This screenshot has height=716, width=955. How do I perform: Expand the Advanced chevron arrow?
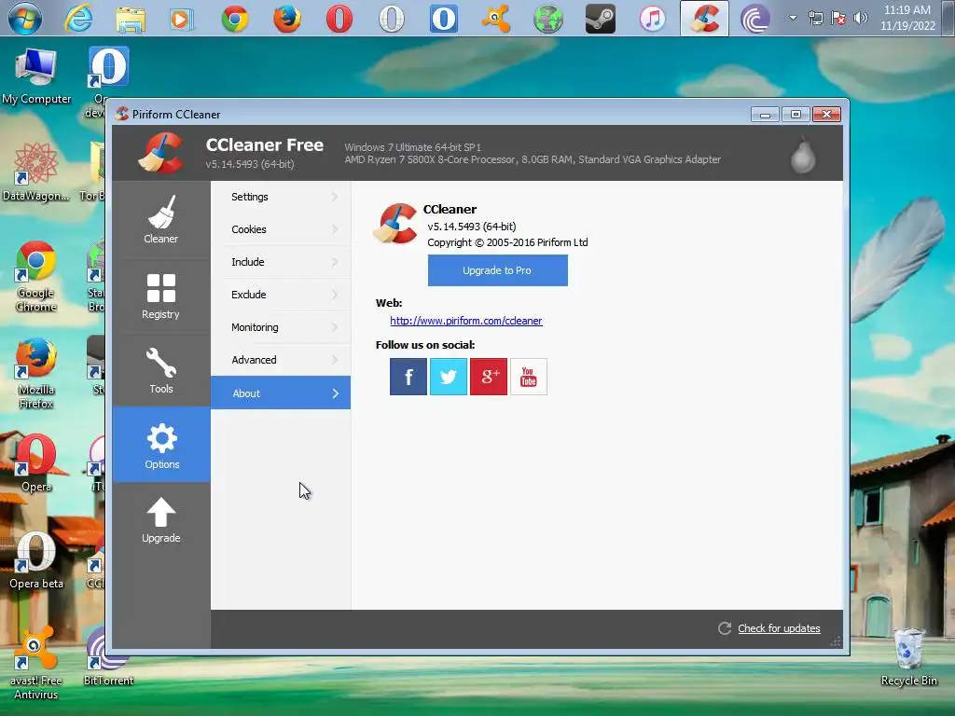click(335, 360)
